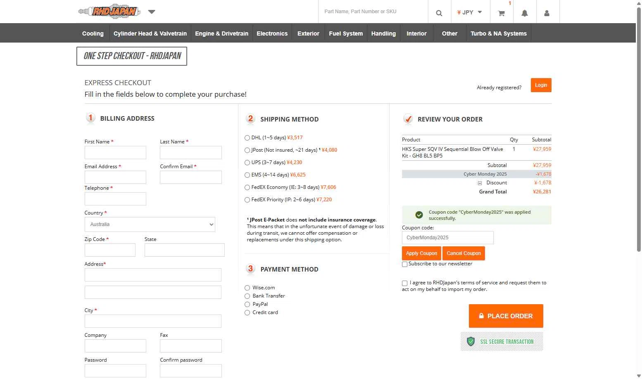The width and height of the screenshot is (642, 379).
Task: Click the SSL Secure Transaction badge
Action: click(502, 341)
